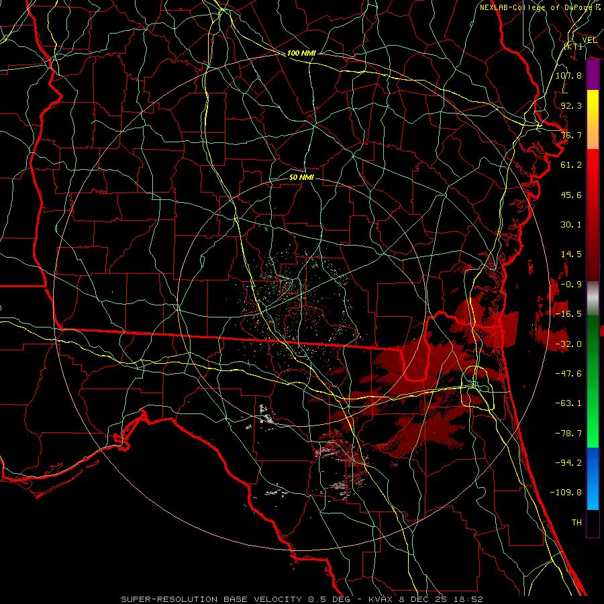Click the 100 NMI range ring label
The width and height of the screenshot is (604, 604).
[301, 53]
